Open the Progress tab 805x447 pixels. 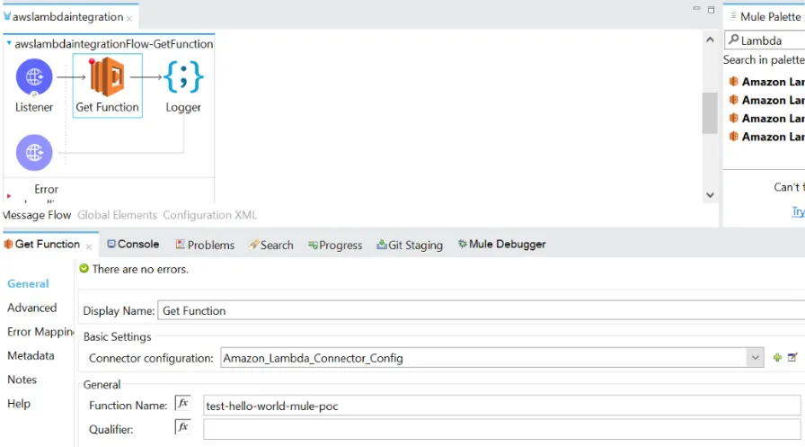point(335,245)
